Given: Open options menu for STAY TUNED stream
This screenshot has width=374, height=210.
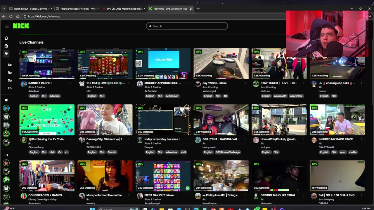Looking at the screenshot, I should tap(303, 83).
